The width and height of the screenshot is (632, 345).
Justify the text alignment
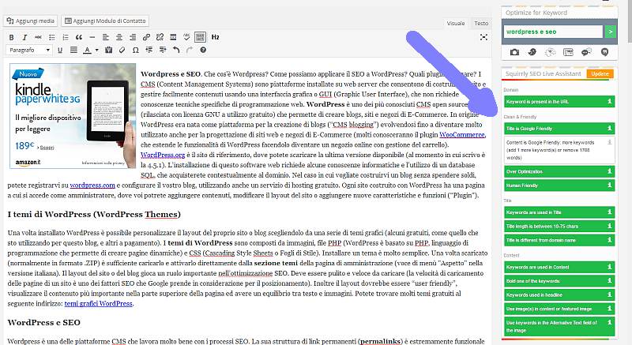(73, 50)
